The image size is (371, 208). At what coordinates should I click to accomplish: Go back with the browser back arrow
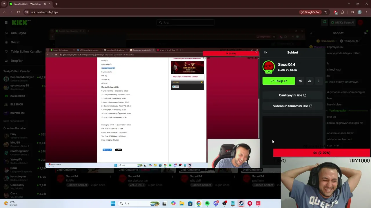click(4, 12)
